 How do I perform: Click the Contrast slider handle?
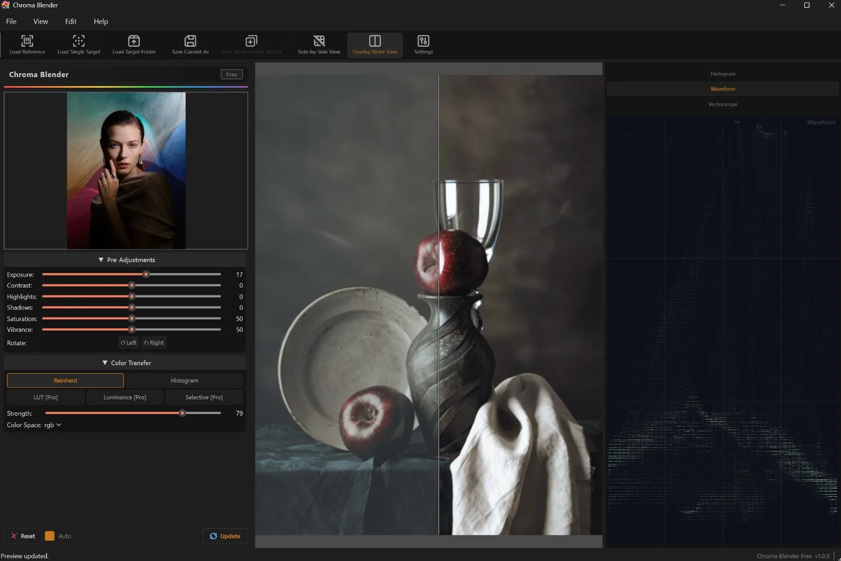pyautogui.click(x=132, y=285)
